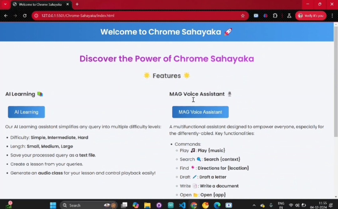The width and height of the screenshot is (338, 209).
Task: Open Microsoft Edge from the taskbar
Action: 217,205
